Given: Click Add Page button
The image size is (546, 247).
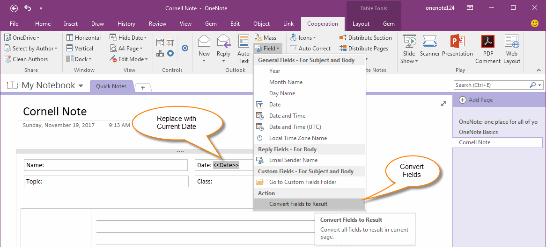Looking at the screenshot, I should click(x=476, y=100).
